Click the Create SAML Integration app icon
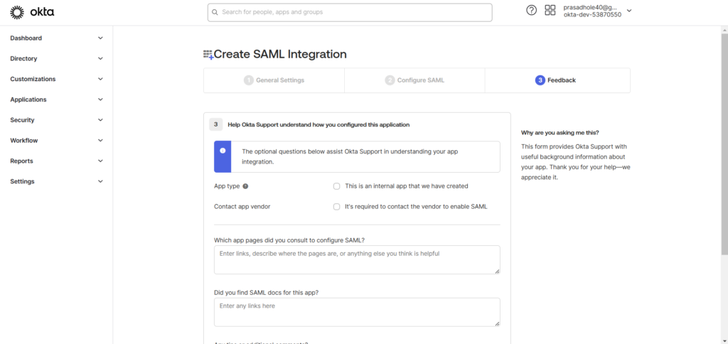This screenshot has width=728, height=344. pos(208,55)
